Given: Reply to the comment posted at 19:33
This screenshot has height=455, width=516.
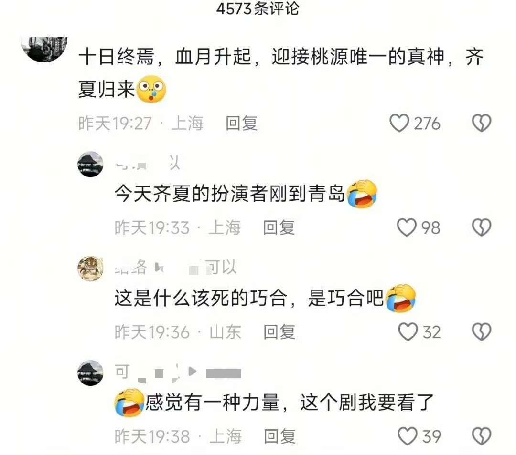Looking at the screenshot, I should [279, 227].
